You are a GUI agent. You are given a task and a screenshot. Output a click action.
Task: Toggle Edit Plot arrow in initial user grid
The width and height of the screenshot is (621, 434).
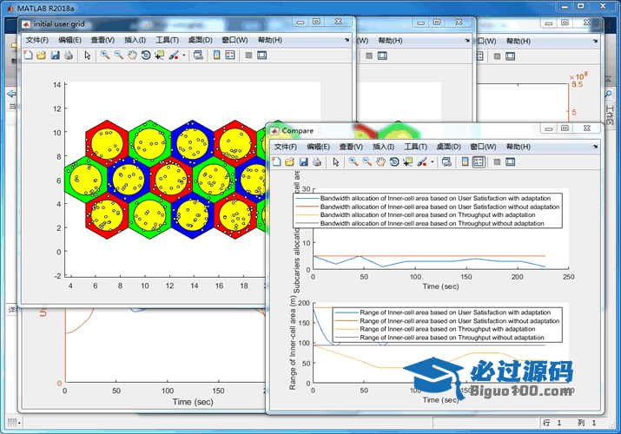click(x=87, y=56)
